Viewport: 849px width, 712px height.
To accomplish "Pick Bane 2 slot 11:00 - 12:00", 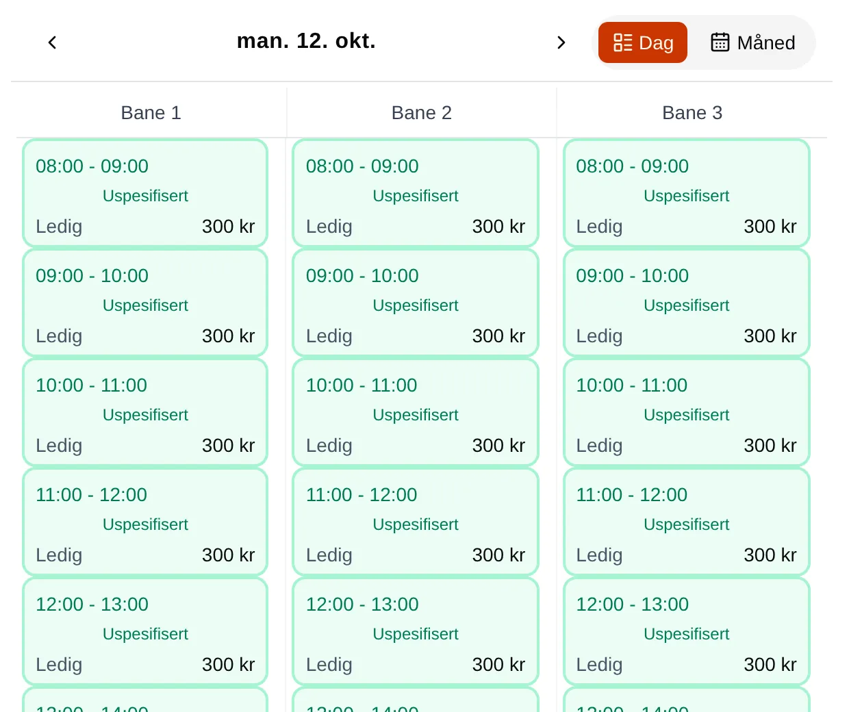I will tap(416, 522).
